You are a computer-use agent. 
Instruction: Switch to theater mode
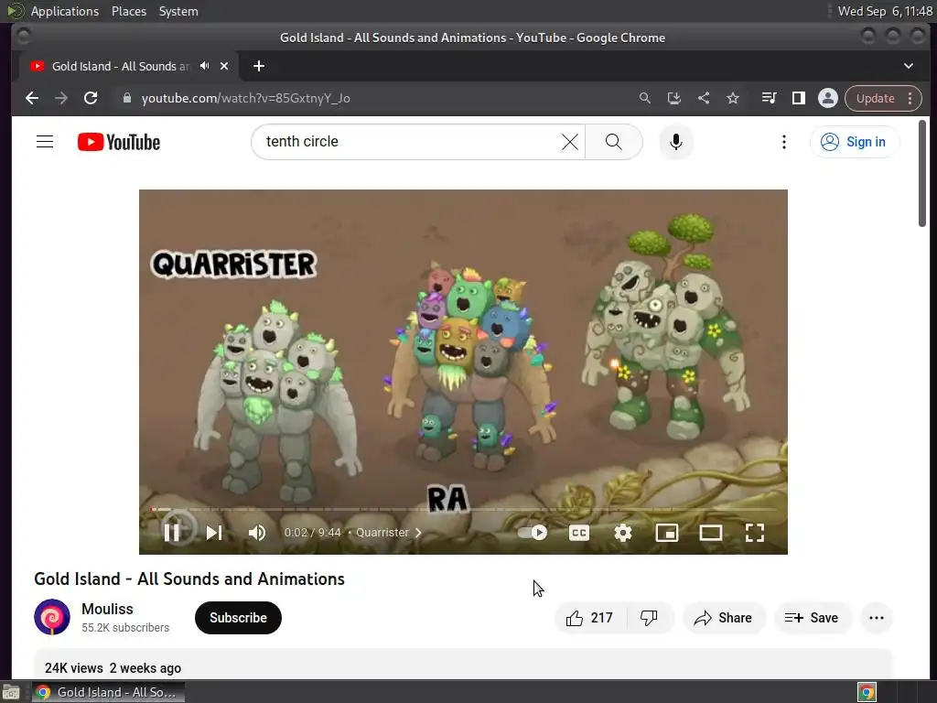point(710,532)
